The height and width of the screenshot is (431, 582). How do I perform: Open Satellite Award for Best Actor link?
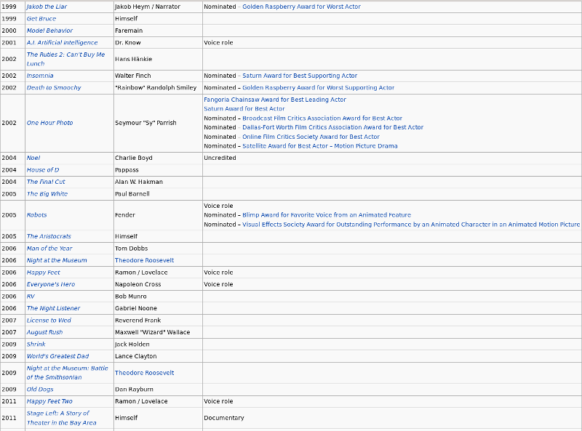[x=319, y=146]
